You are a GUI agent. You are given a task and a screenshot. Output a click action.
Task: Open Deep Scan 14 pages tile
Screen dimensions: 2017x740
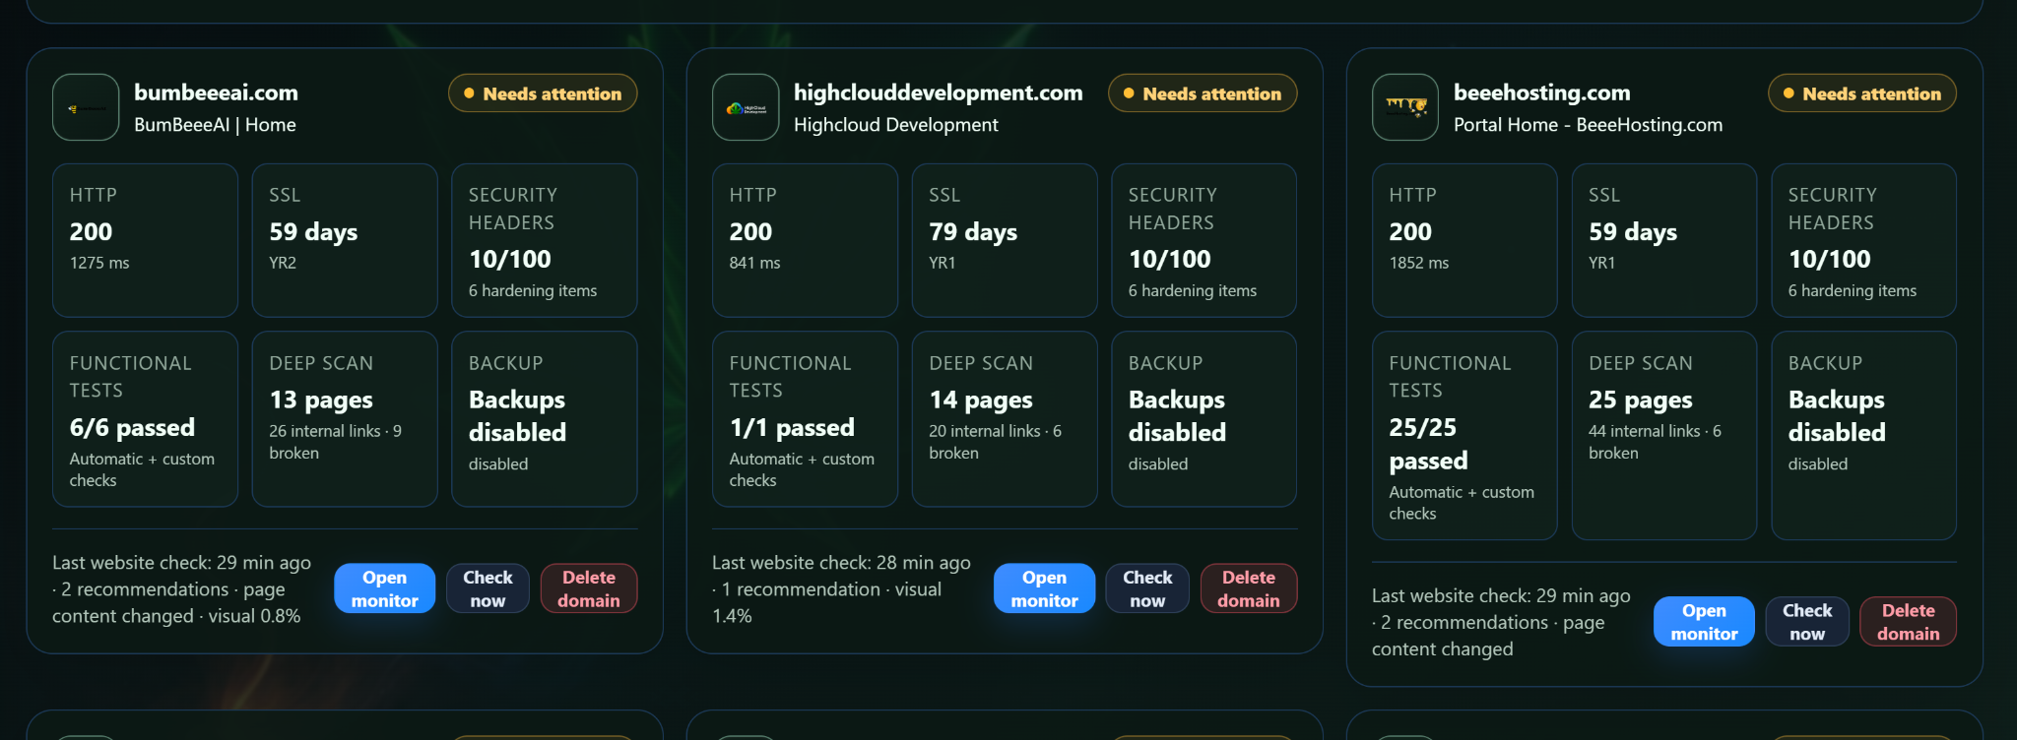pyautogui.click(x=1005, y=419)
